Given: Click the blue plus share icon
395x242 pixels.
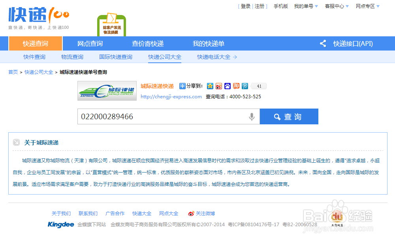Looking at the screenshot, I should [x=182, y=86].
